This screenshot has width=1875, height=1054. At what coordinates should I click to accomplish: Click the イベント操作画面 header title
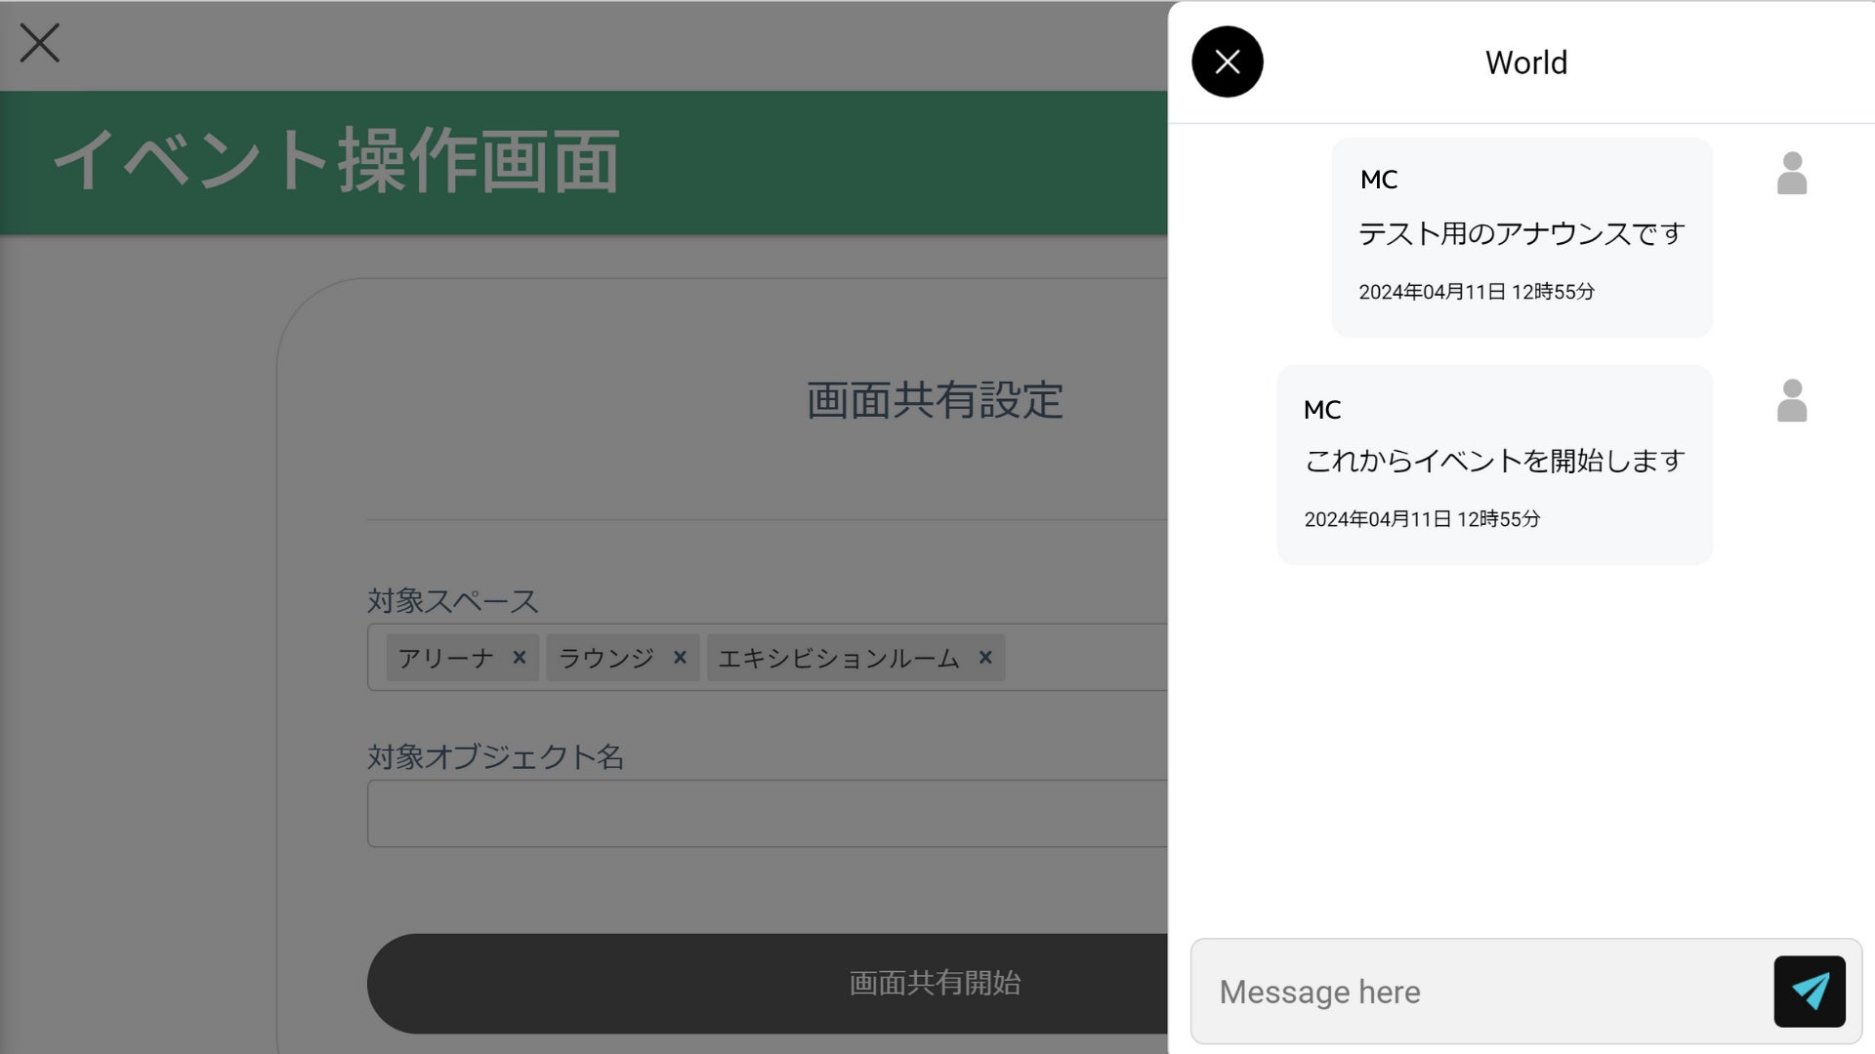[x=336, y=161]
